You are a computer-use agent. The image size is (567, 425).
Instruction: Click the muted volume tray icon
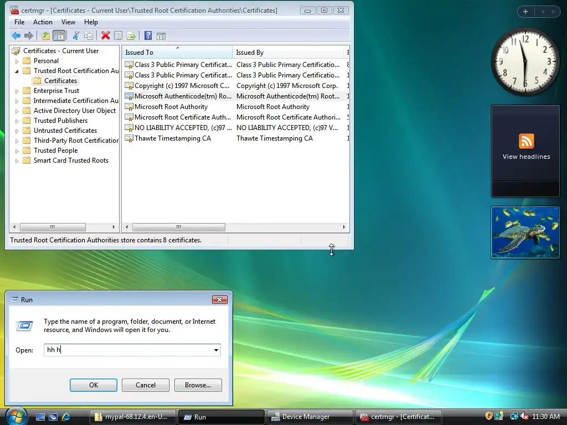(524, 416)
